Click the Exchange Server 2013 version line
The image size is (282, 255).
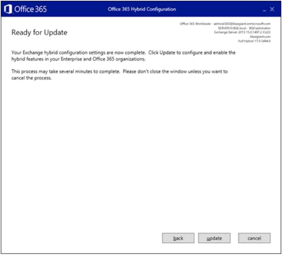tap(242, 32)
